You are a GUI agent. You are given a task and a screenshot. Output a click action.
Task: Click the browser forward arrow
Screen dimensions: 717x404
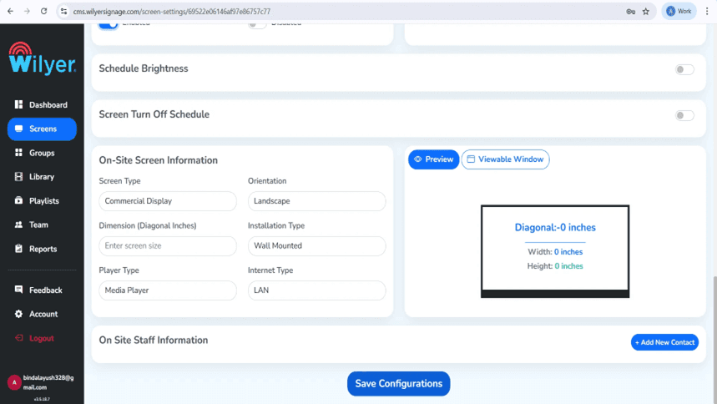pos(27,12)
